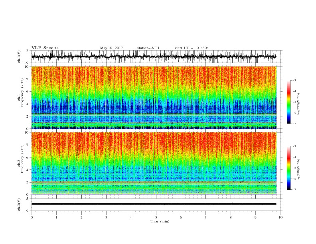
Task: Click the ch.2 "Frequency (kHz)" axis label
Action: [22, 159]
